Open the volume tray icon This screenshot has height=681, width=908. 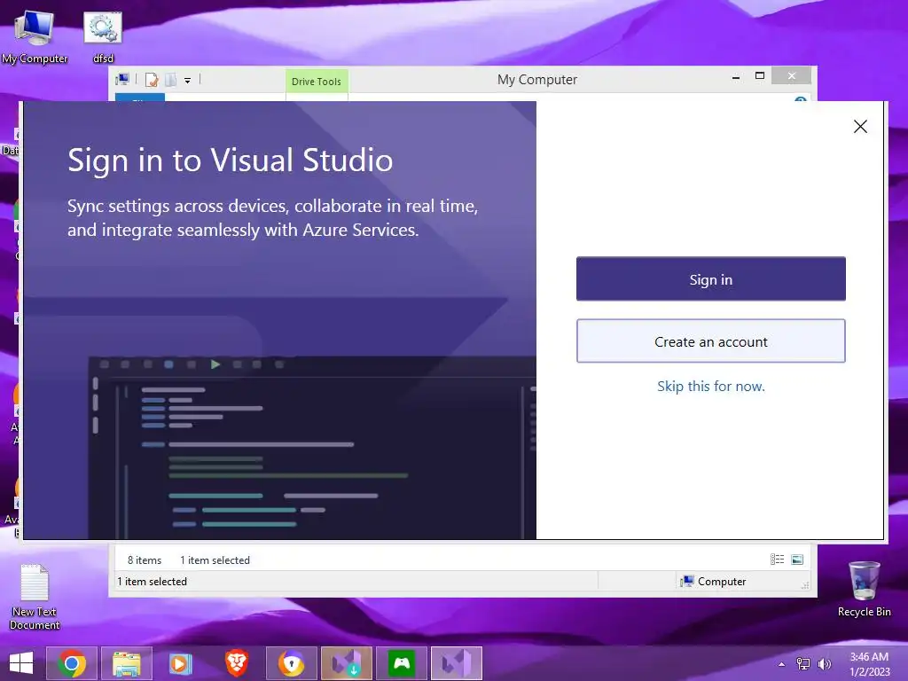824,664
